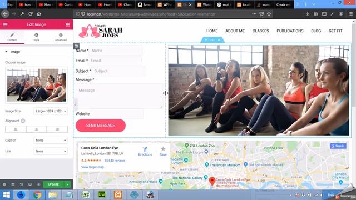Click the SEND MESSAGE button
This screenshot has height=200, width=356.
tap(101, 126)
